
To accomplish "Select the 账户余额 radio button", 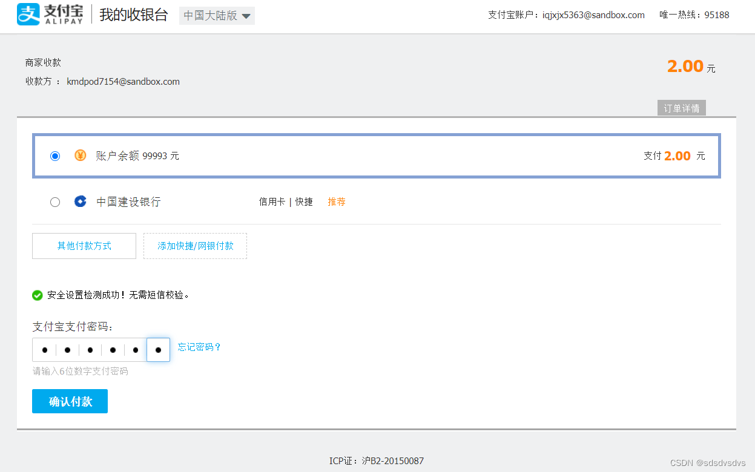I will [55, 156].
